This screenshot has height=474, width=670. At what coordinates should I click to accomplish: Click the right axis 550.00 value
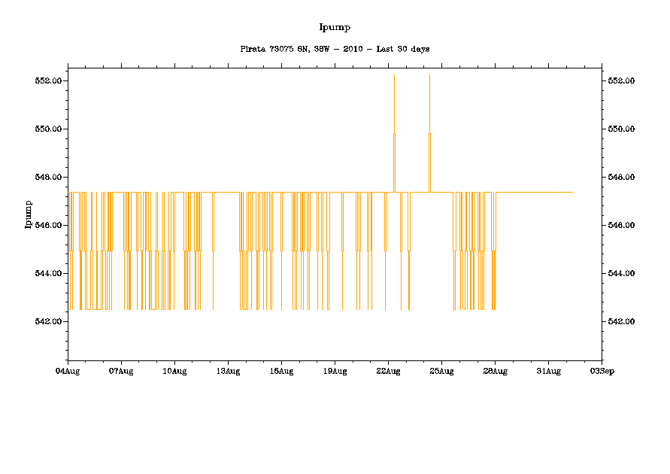click(x=621, y=129)
